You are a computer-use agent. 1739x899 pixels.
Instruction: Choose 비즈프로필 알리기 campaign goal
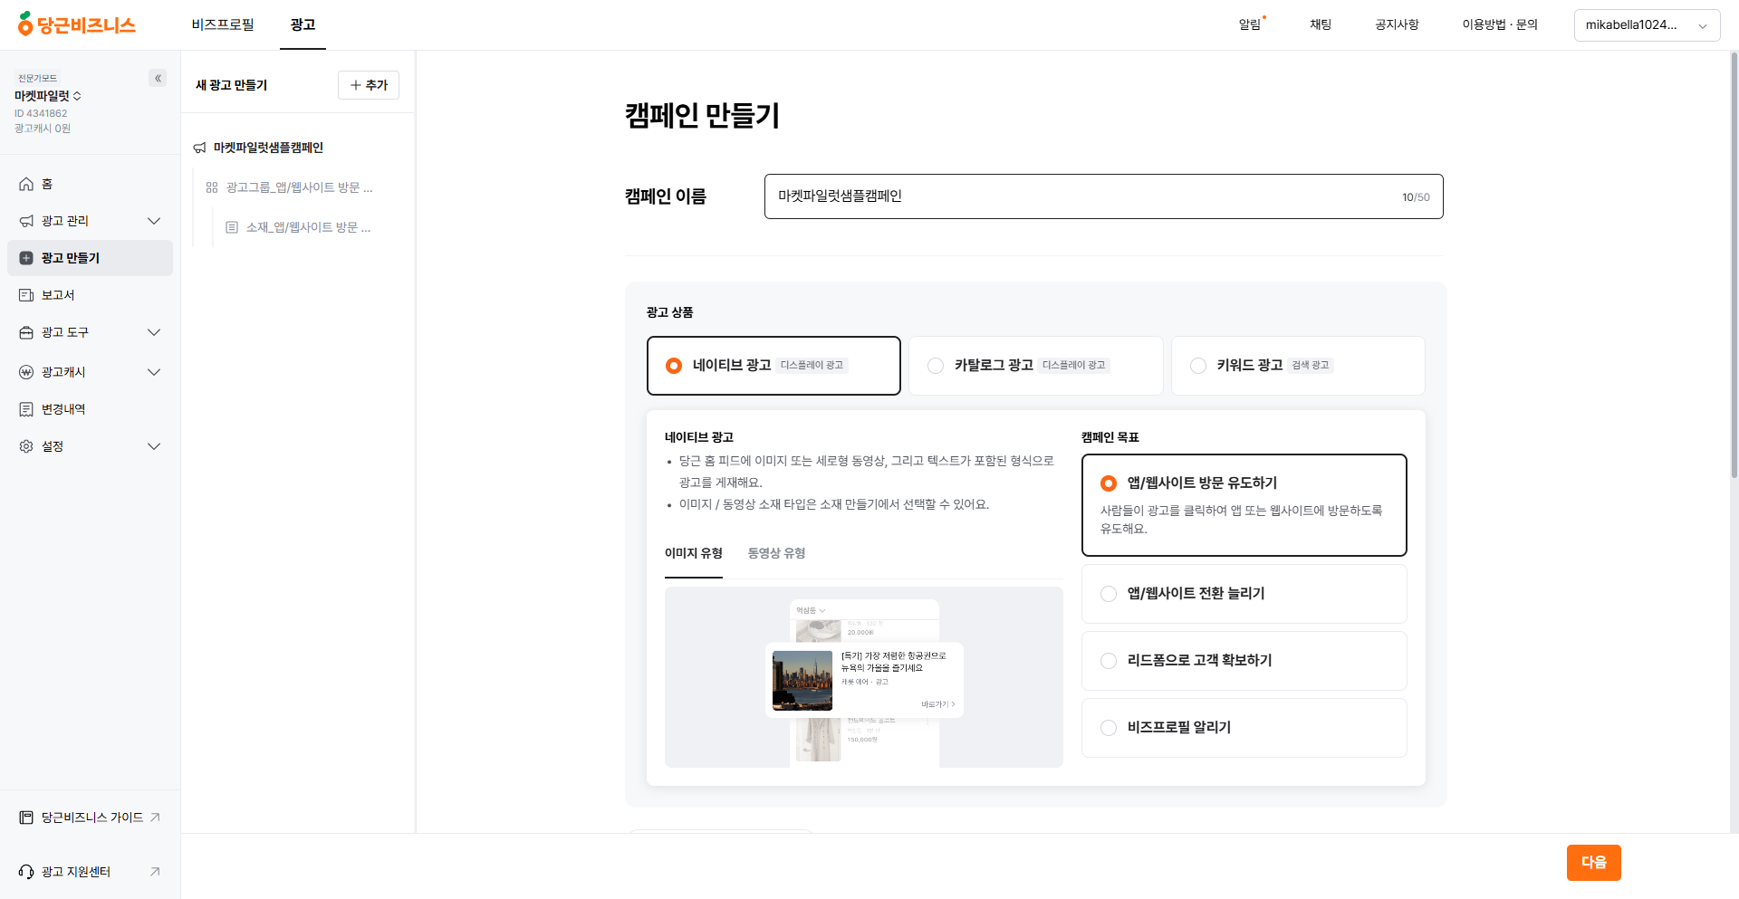click(1244, 728)
